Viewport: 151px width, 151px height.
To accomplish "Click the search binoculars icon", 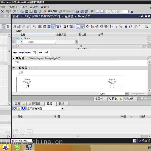I will [x=132, y=11].
